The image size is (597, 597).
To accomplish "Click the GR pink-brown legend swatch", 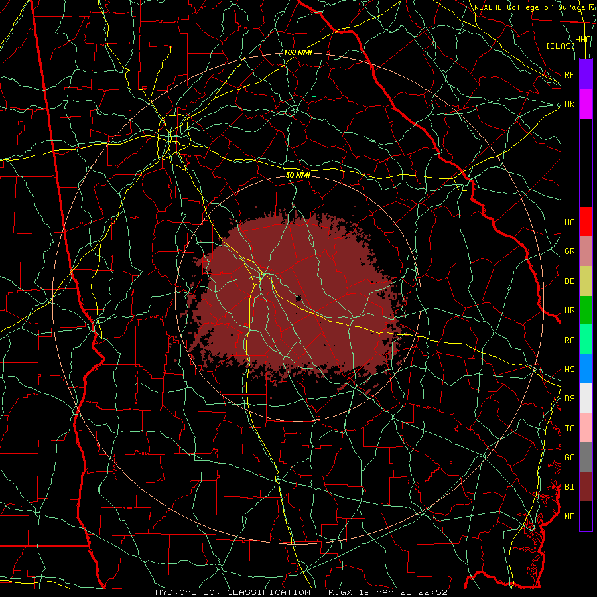I will 586,251.
